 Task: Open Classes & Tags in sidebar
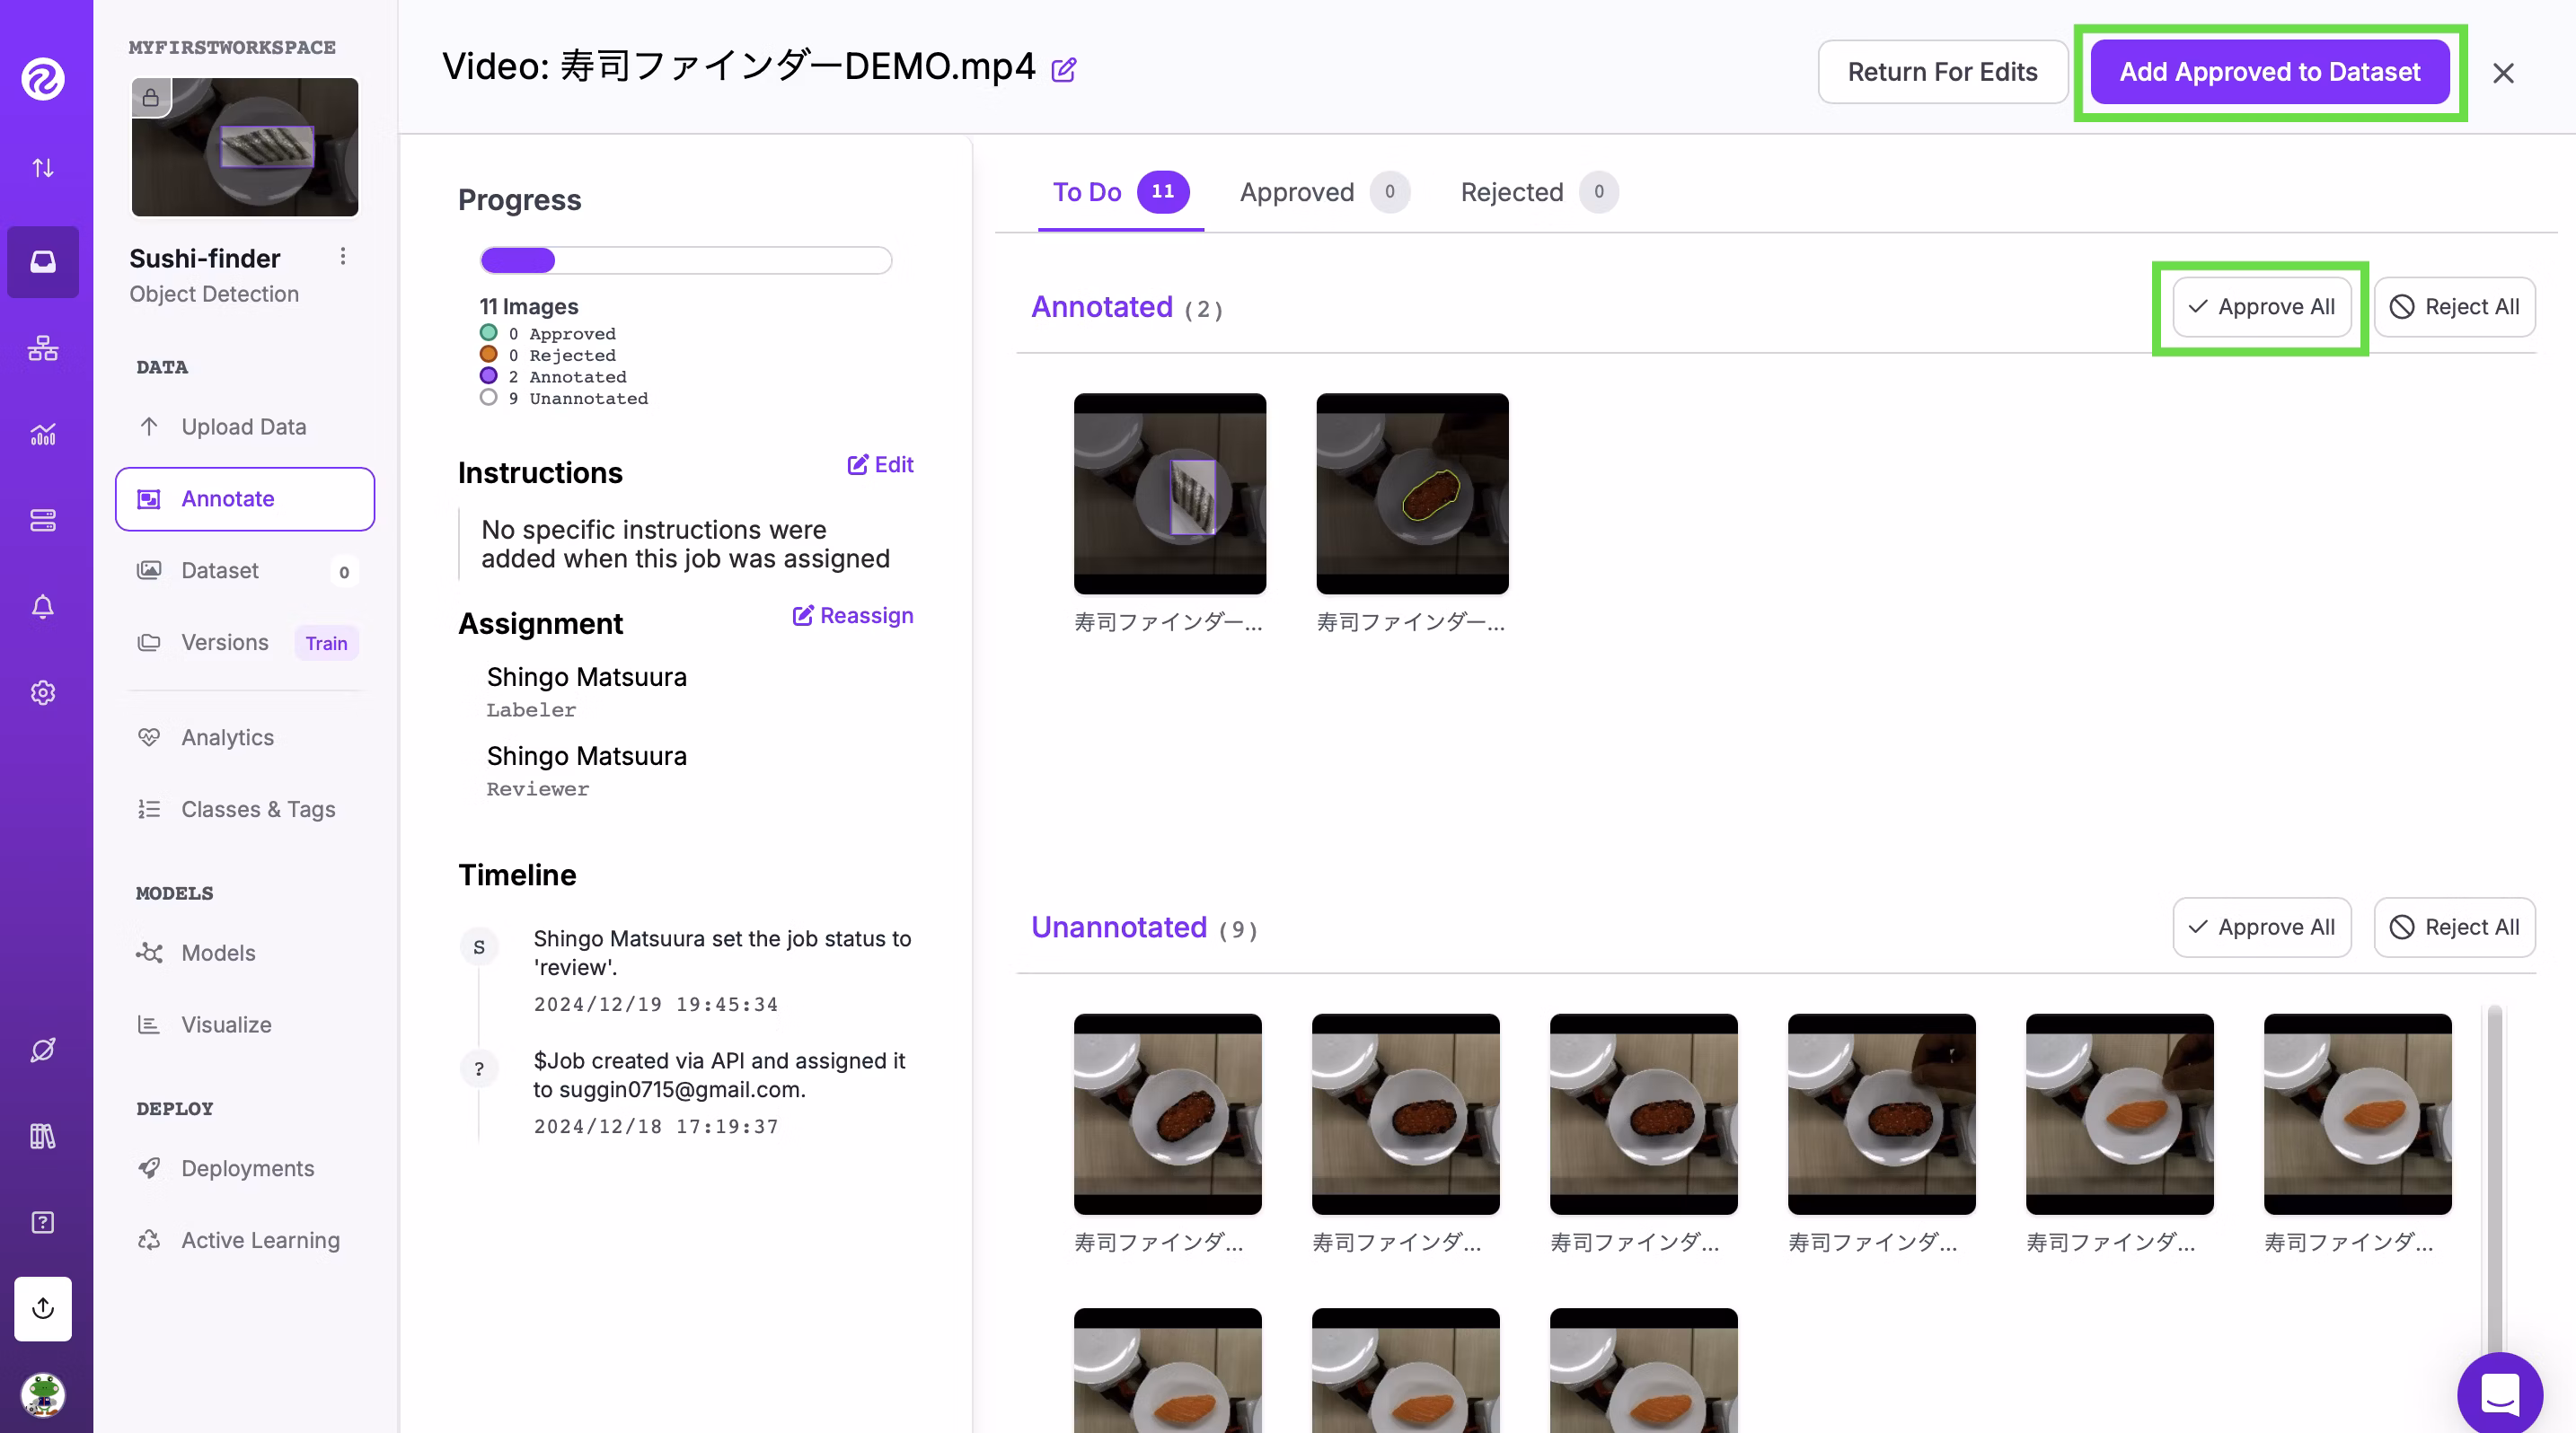coord(244,810)
